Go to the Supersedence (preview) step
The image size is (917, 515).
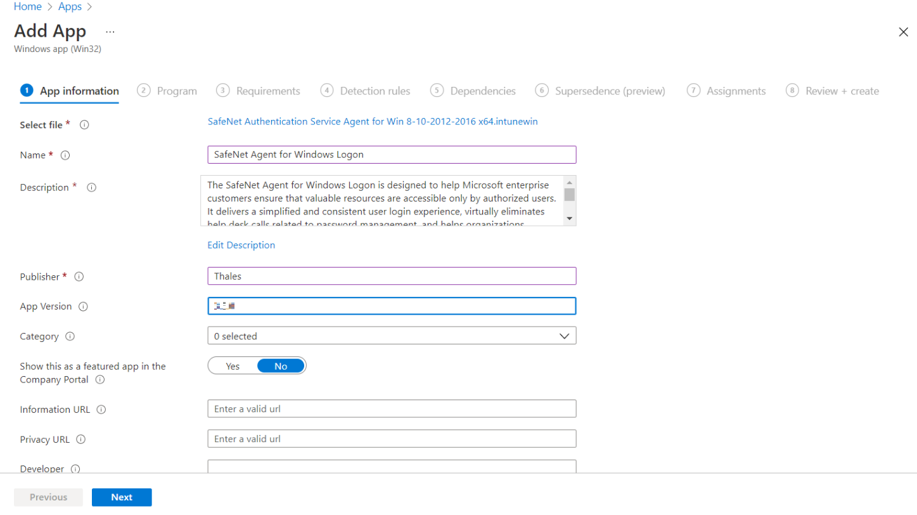600,91
